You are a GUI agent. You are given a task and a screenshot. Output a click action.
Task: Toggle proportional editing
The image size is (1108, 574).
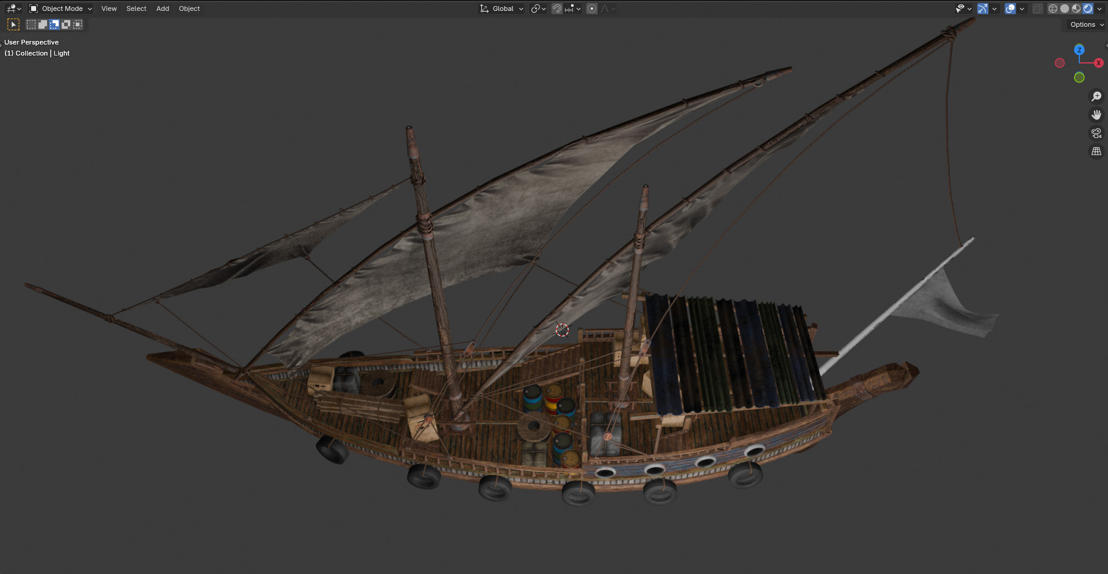(592, 9)
